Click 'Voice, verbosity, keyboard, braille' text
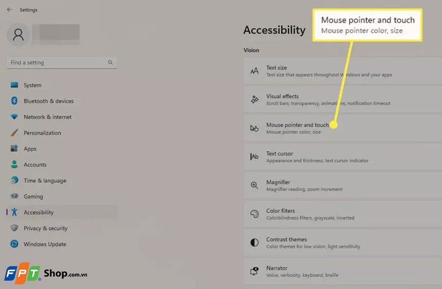The height and width of the screenshot is (289, 442). [302, 275]
